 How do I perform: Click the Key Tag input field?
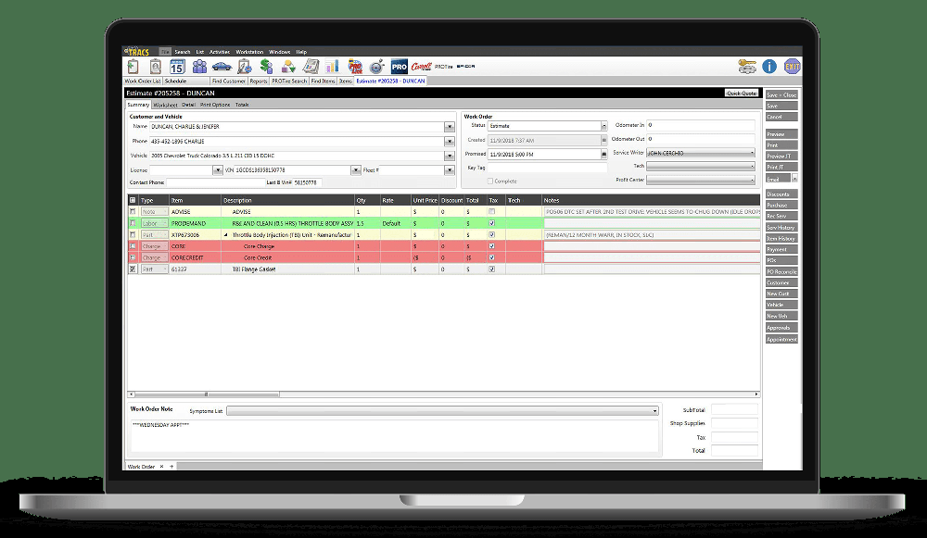[547, 169]
